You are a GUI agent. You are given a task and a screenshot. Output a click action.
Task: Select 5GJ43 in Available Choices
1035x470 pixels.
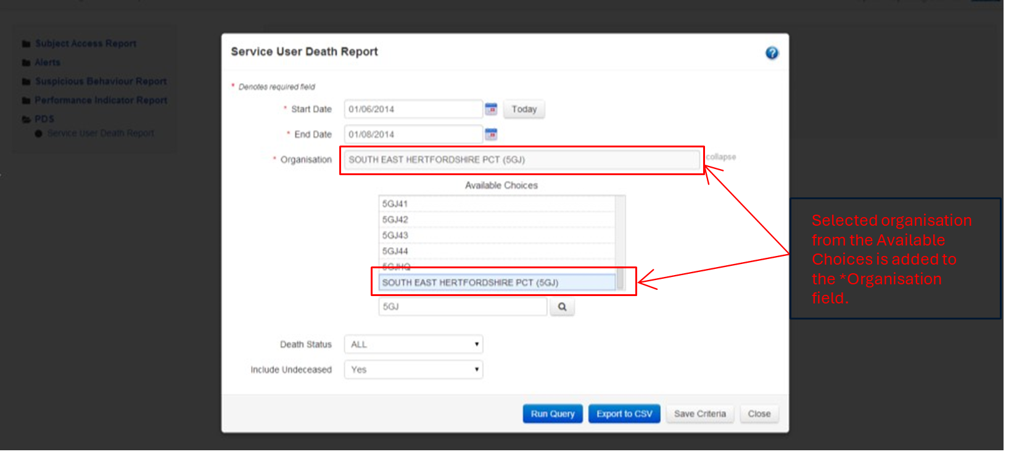click(x=497, y=236)
